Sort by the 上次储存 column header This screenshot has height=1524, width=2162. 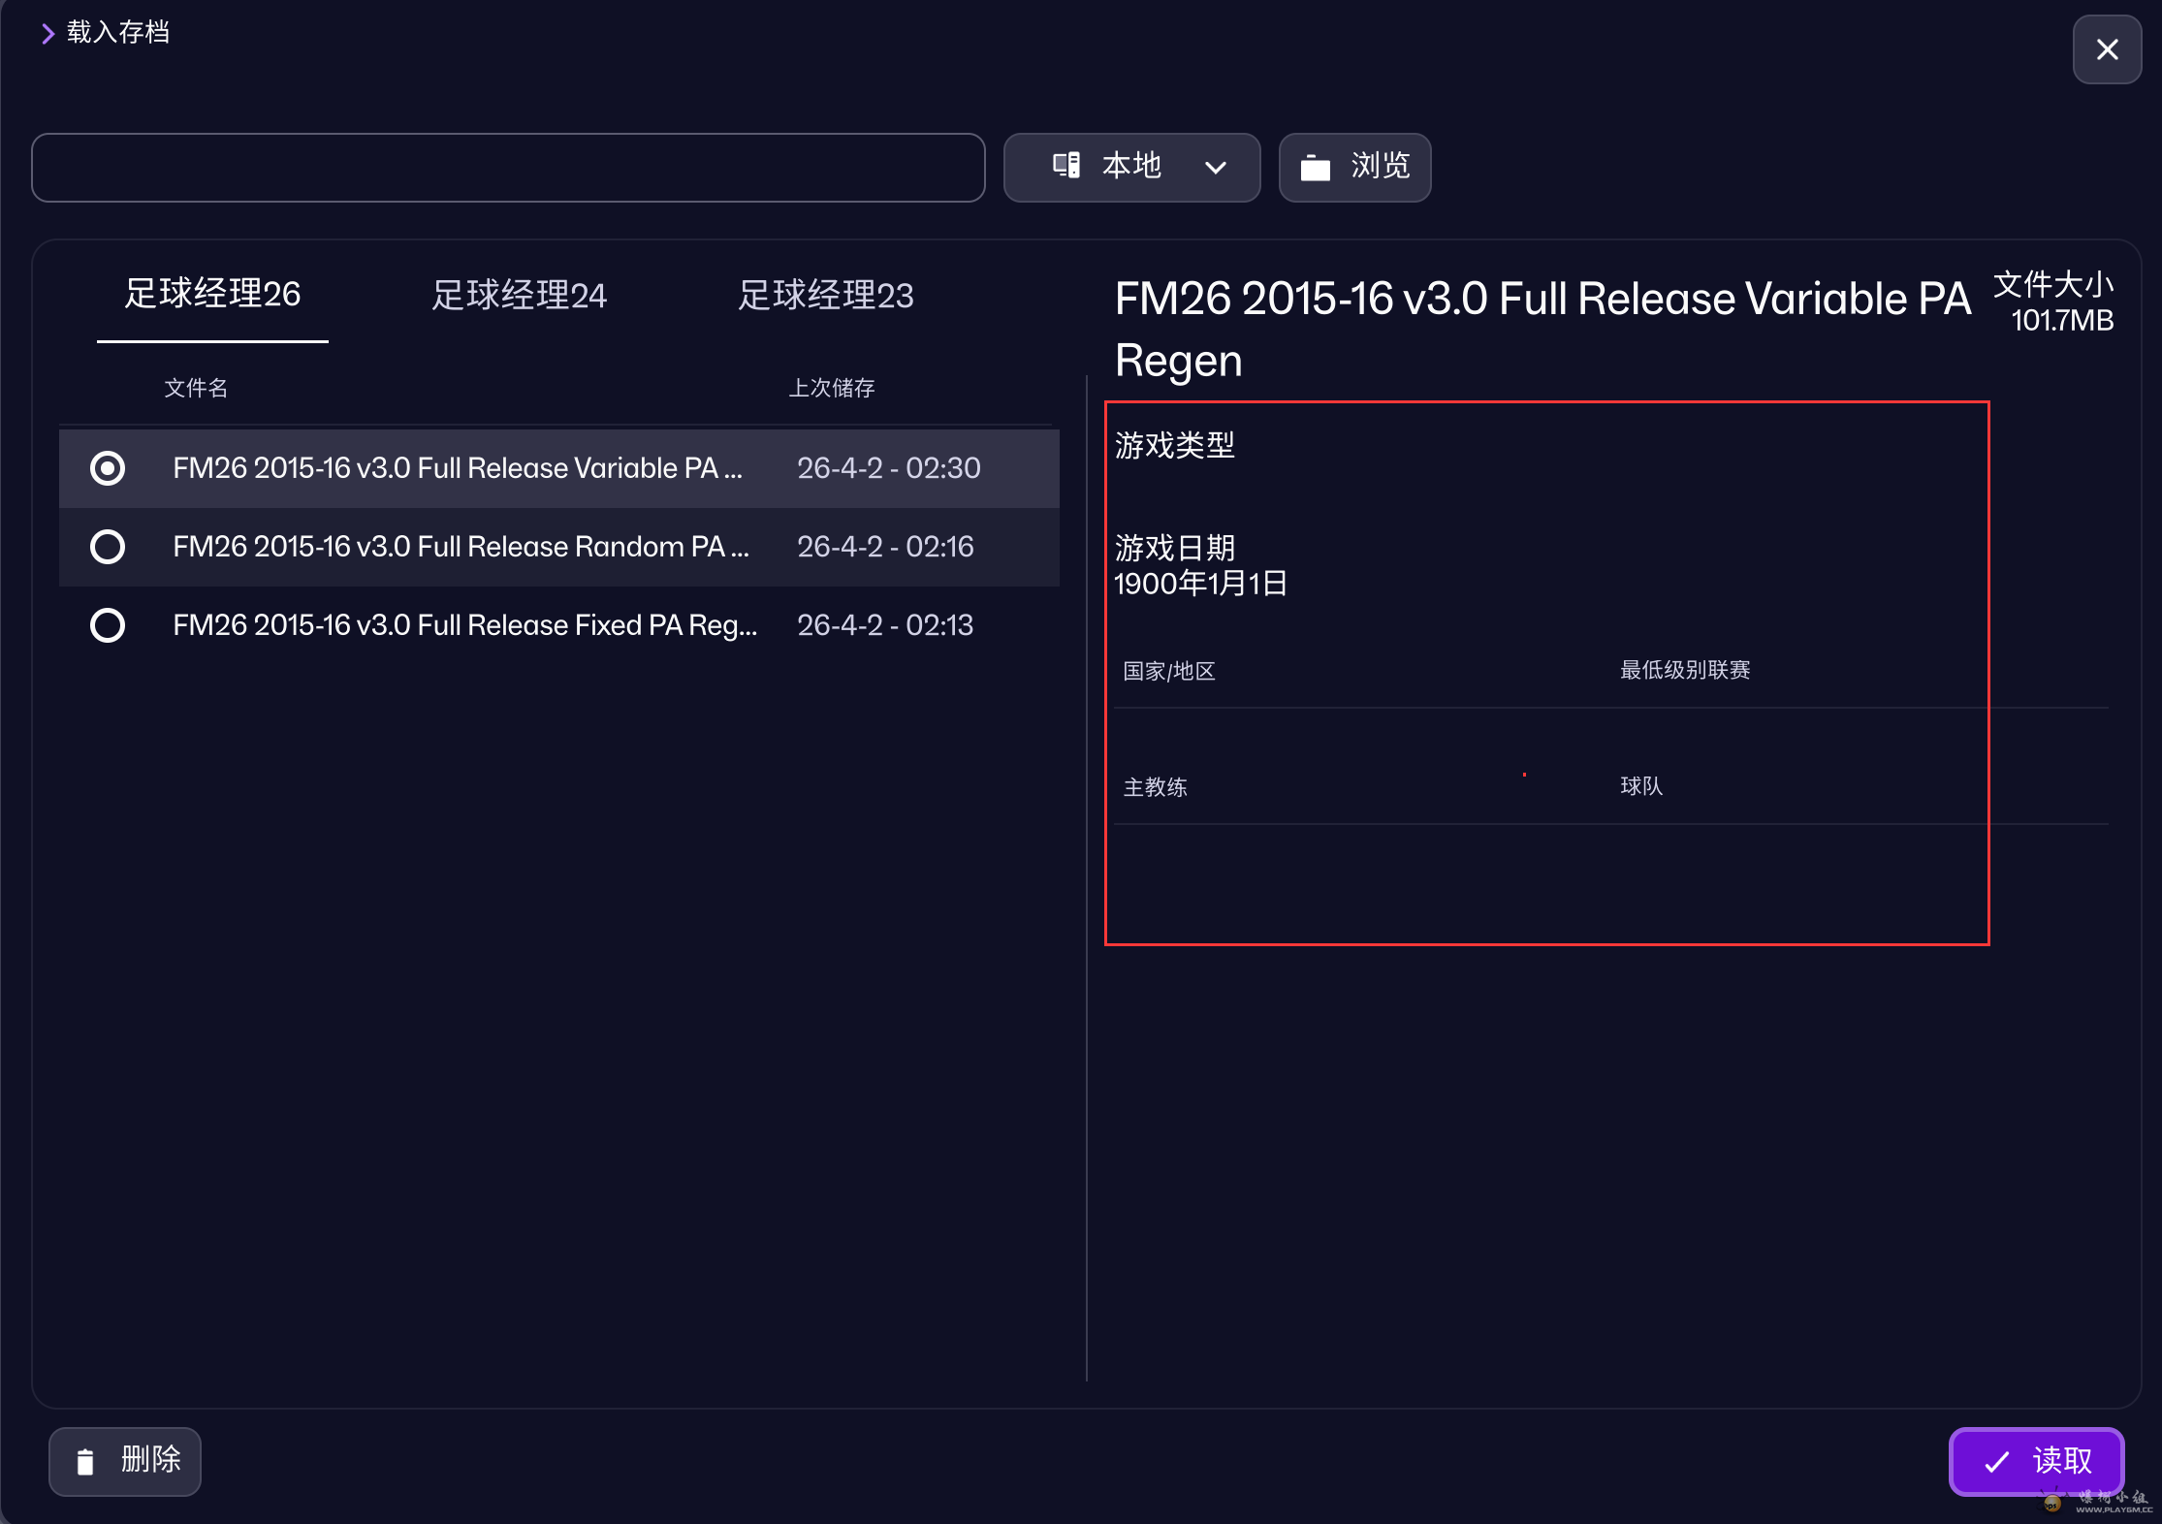832,388
